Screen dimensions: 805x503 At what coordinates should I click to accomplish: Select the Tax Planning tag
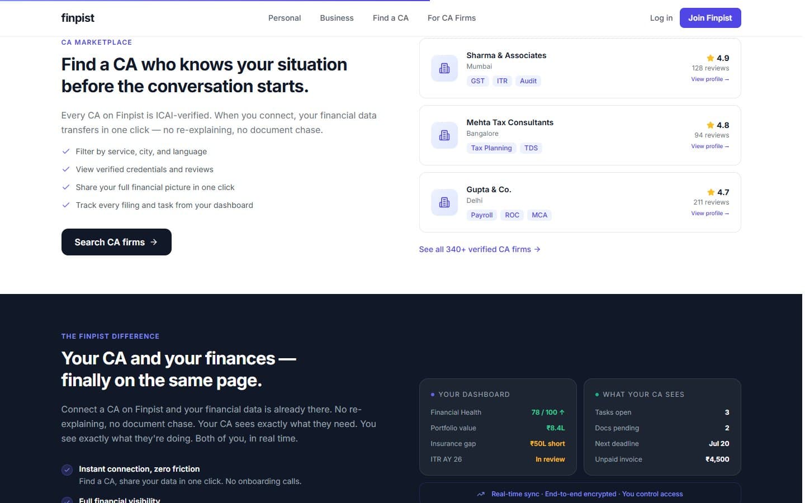(491, 148)
